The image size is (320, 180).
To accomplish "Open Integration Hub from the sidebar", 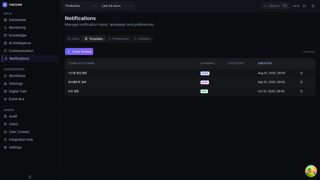I will coord(21,139).
